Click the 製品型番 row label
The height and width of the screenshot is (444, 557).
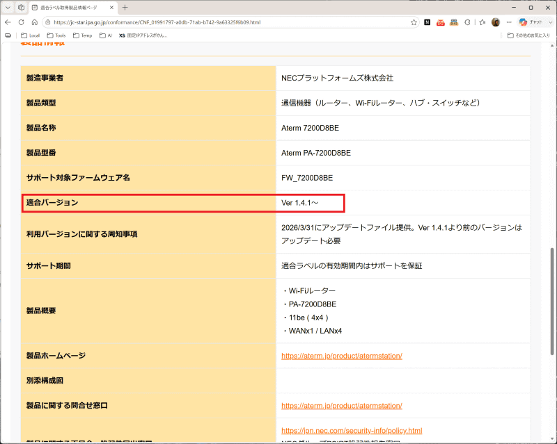[x=41, y=153]
